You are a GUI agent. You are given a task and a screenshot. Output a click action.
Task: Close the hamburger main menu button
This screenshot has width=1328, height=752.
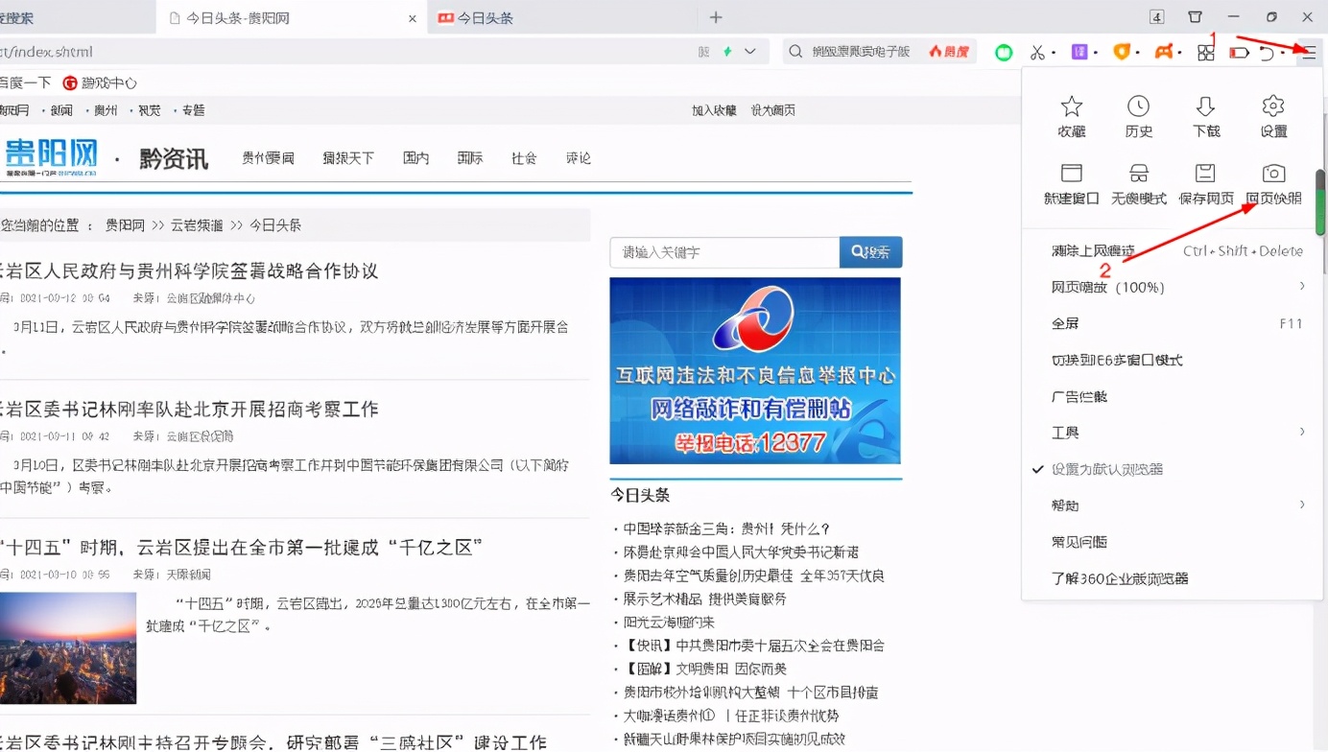tap(1308, 53)
